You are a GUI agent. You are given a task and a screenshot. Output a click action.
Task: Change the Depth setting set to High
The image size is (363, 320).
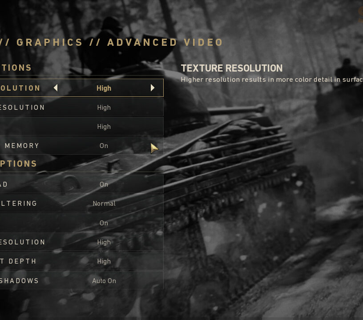pyautogui.click(x=82, y=261)
